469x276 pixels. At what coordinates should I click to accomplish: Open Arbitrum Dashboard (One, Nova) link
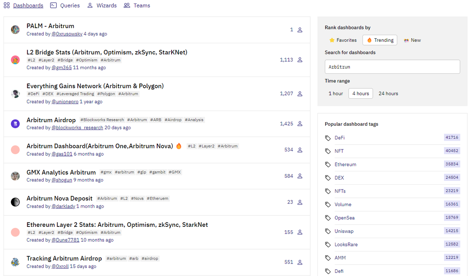coord(100,146)
